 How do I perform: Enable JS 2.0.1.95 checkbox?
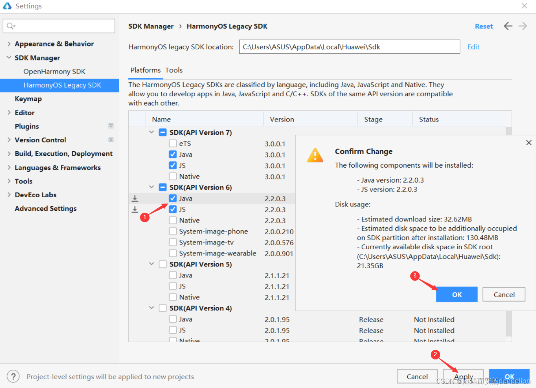[x=173, y=330]
